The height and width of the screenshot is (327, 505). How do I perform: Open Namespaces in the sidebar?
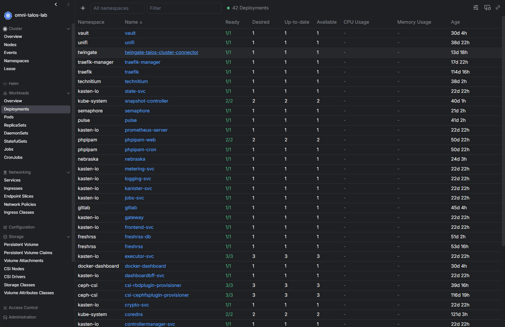point(16,61)
